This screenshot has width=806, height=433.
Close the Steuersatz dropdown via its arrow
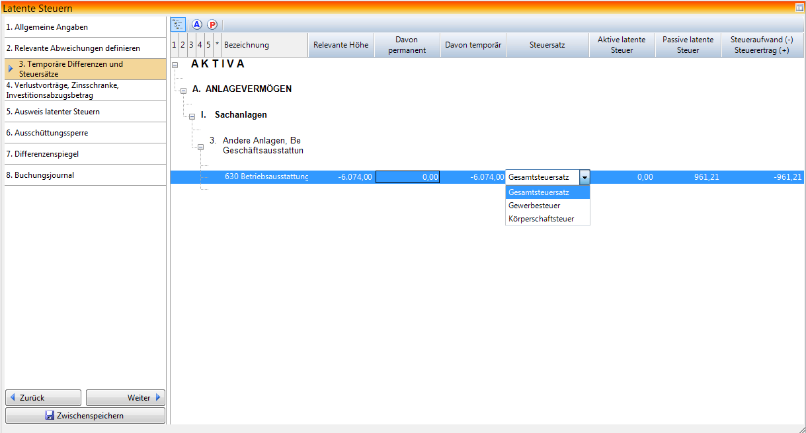tap(584, 177)
